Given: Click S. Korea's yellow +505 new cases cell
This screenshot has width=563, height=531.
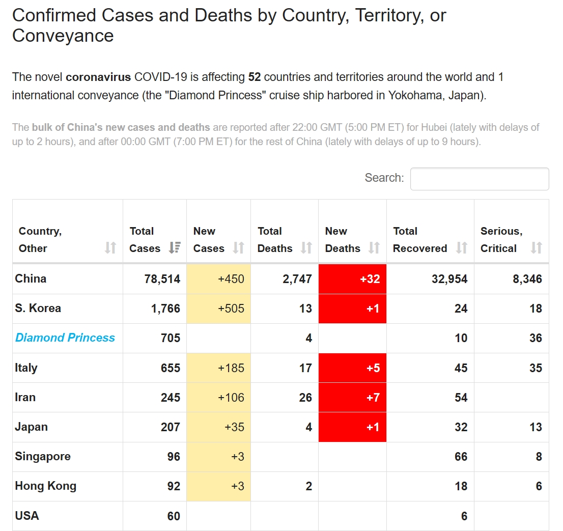Looking at the screenshot, I should click(x=218, y=309).
